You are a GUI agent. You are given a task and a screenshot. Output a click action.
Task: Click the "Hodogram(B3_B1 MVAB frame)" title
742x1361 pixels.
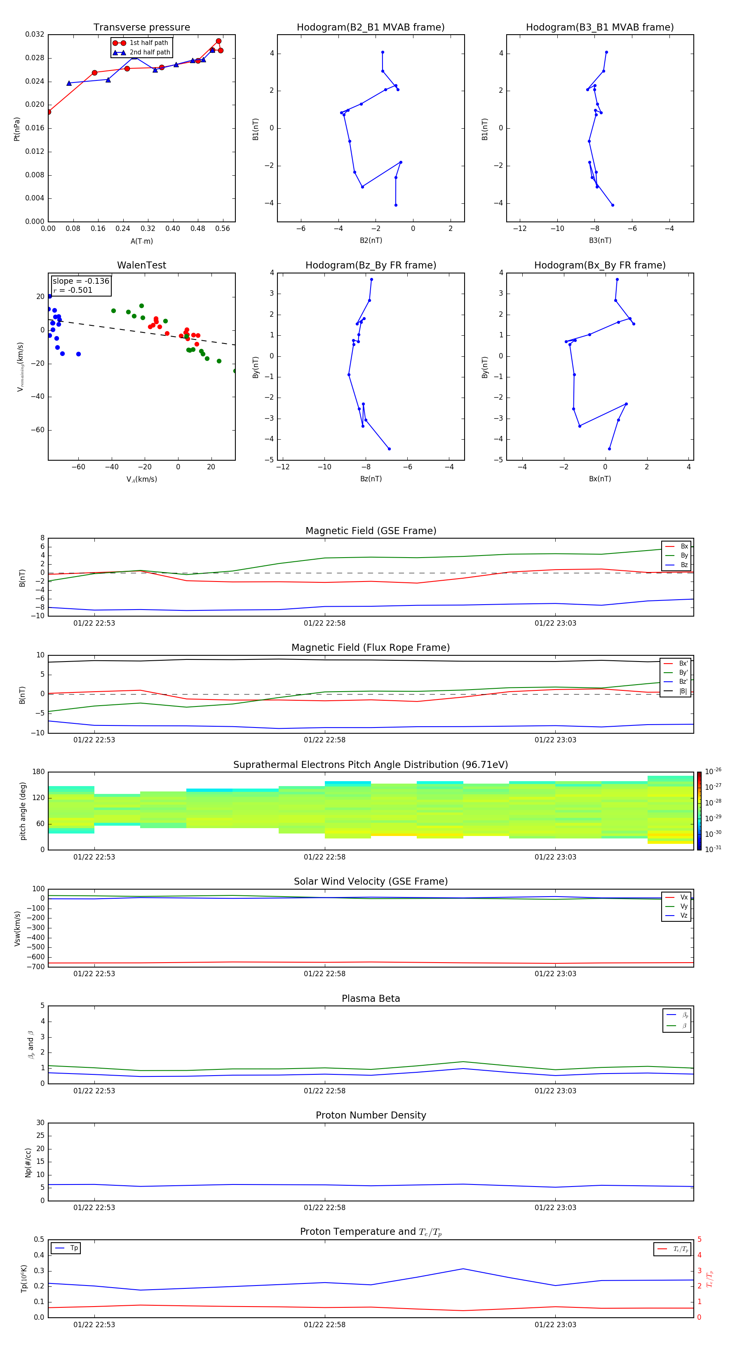click(600, 28)
